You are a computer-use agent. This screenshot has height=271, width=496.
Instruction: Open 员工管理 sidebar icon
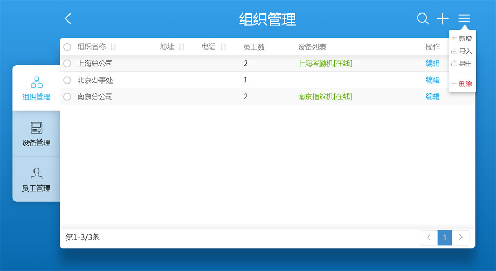click(37, 173)
